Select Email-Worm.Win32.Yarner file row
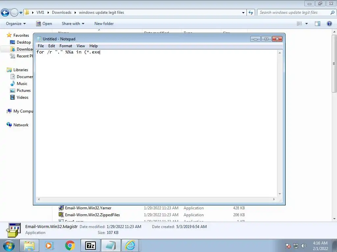This screenshot has width=337, height=252. 151,208
